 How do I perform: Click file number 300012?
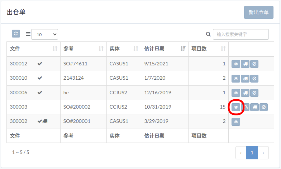pos(19,64)
